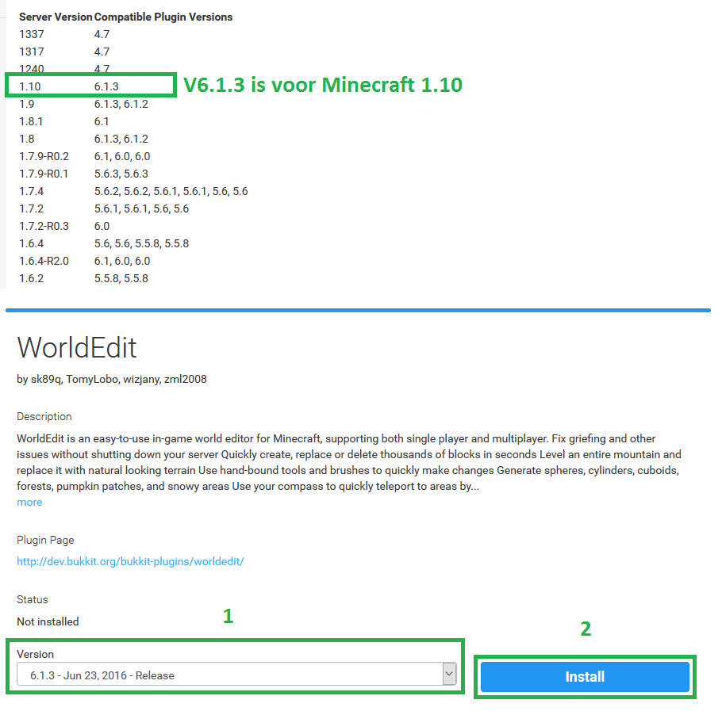Click the WorldEdit description paragraph

348,462
